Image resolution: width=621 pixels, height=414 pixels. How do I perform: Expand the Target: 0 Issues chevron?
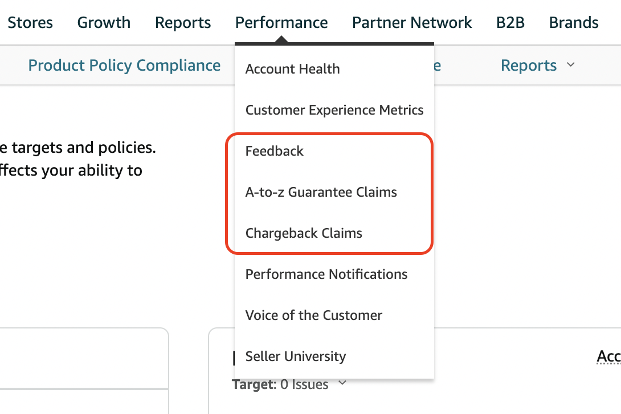click(342, 384)
